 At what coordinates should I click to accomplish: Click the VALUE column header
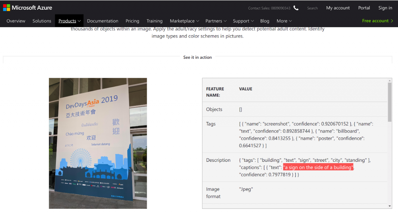click(246, 89)
